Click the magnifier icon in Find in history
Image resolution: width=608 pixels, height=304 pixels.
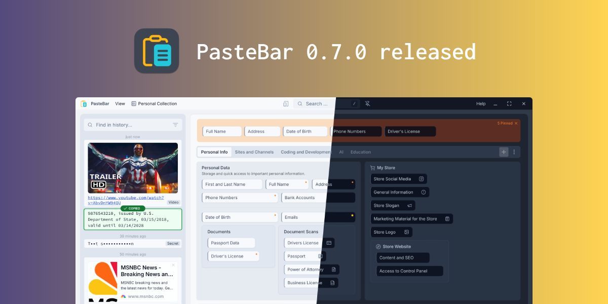[90, 125]
